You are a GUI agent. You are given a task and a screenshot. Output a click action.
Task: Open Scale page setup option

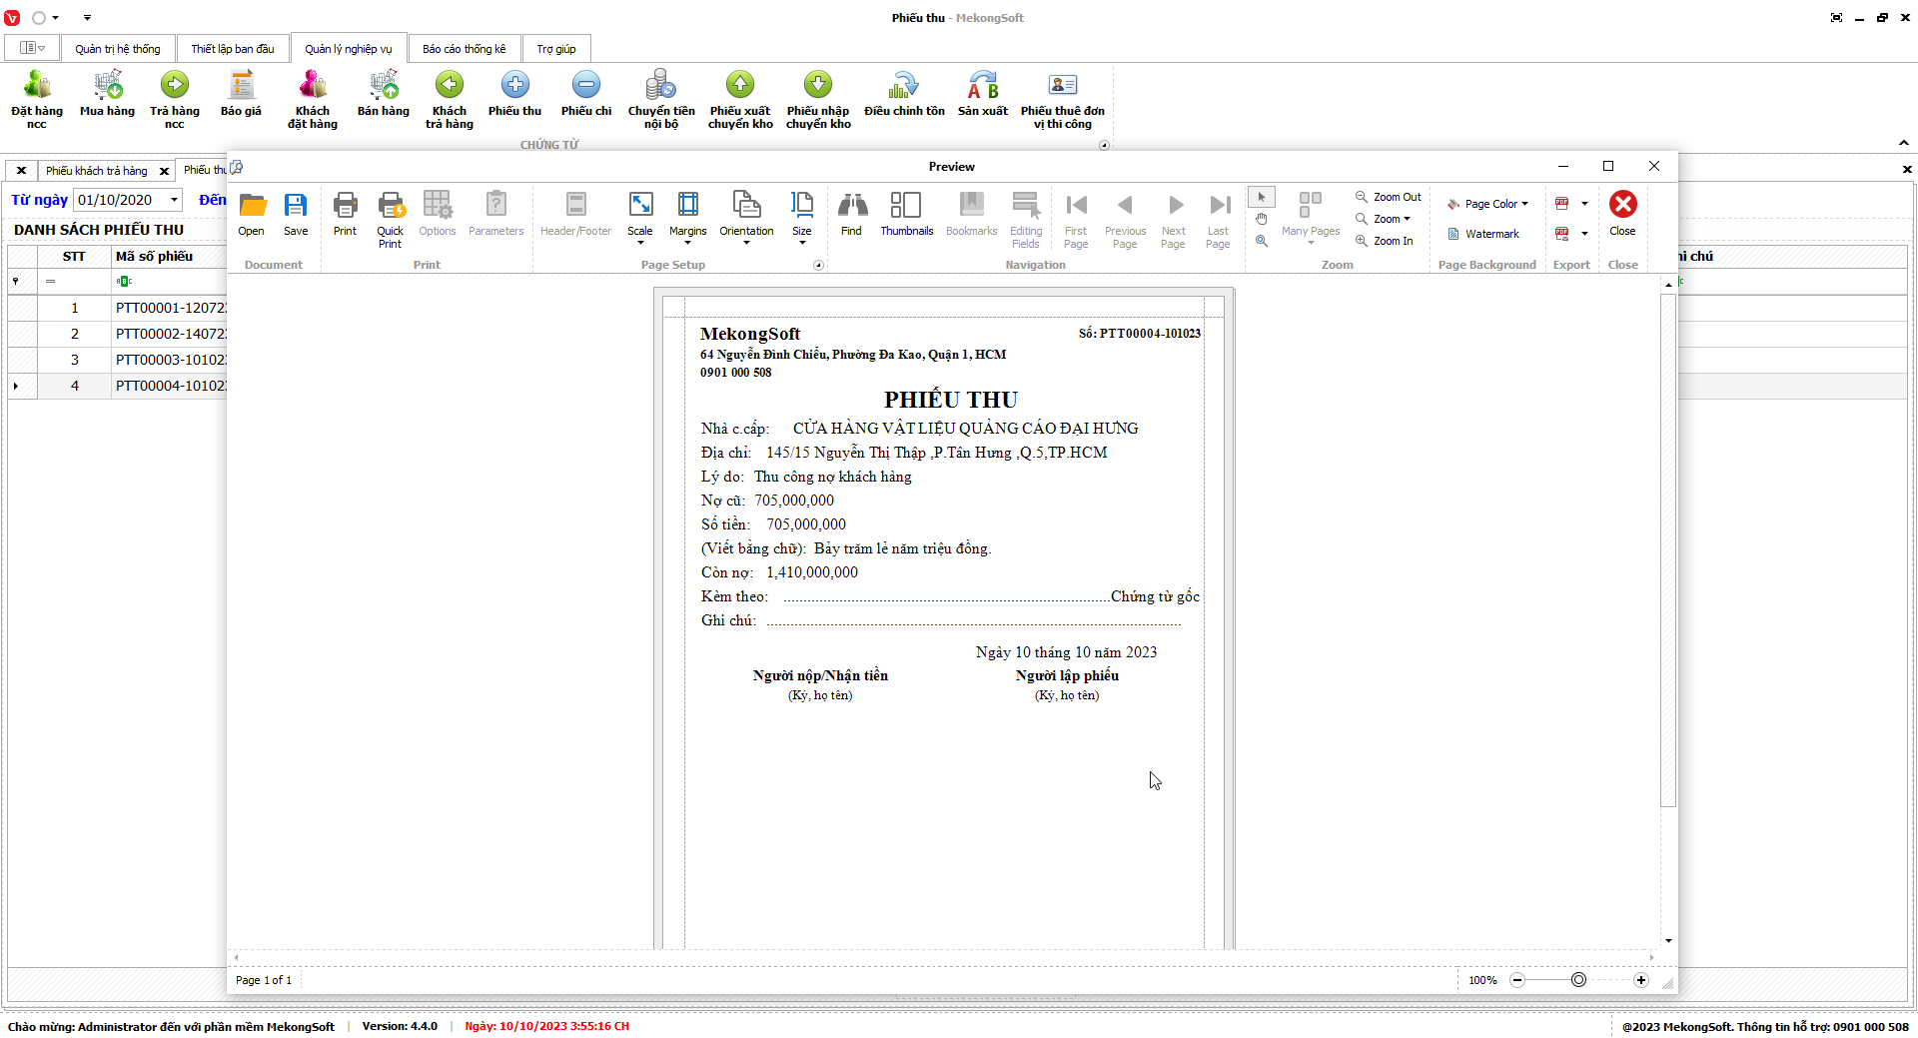[x=640, y=218]
